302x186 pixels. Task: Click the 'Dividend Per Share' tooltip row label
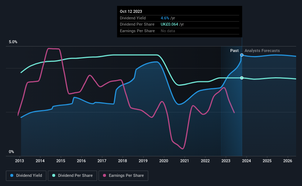click(137, 25)
